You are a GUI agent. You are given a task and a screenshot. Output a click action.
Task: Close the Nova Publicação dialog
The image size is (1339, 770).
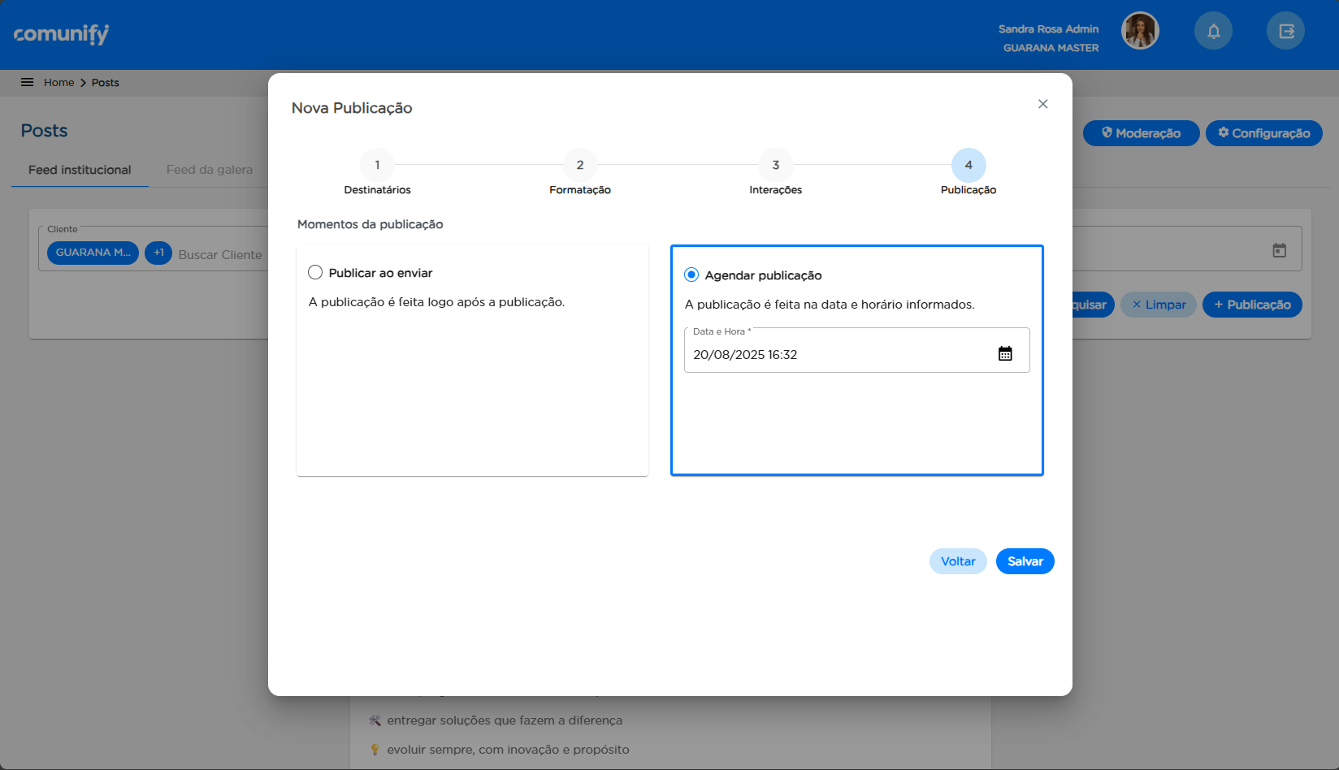pos(1043,104)
